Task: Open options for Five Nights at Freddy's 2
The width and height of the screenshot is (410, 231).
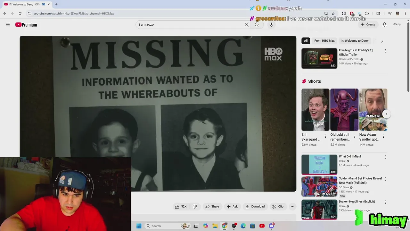Action: tap(386, 51)
